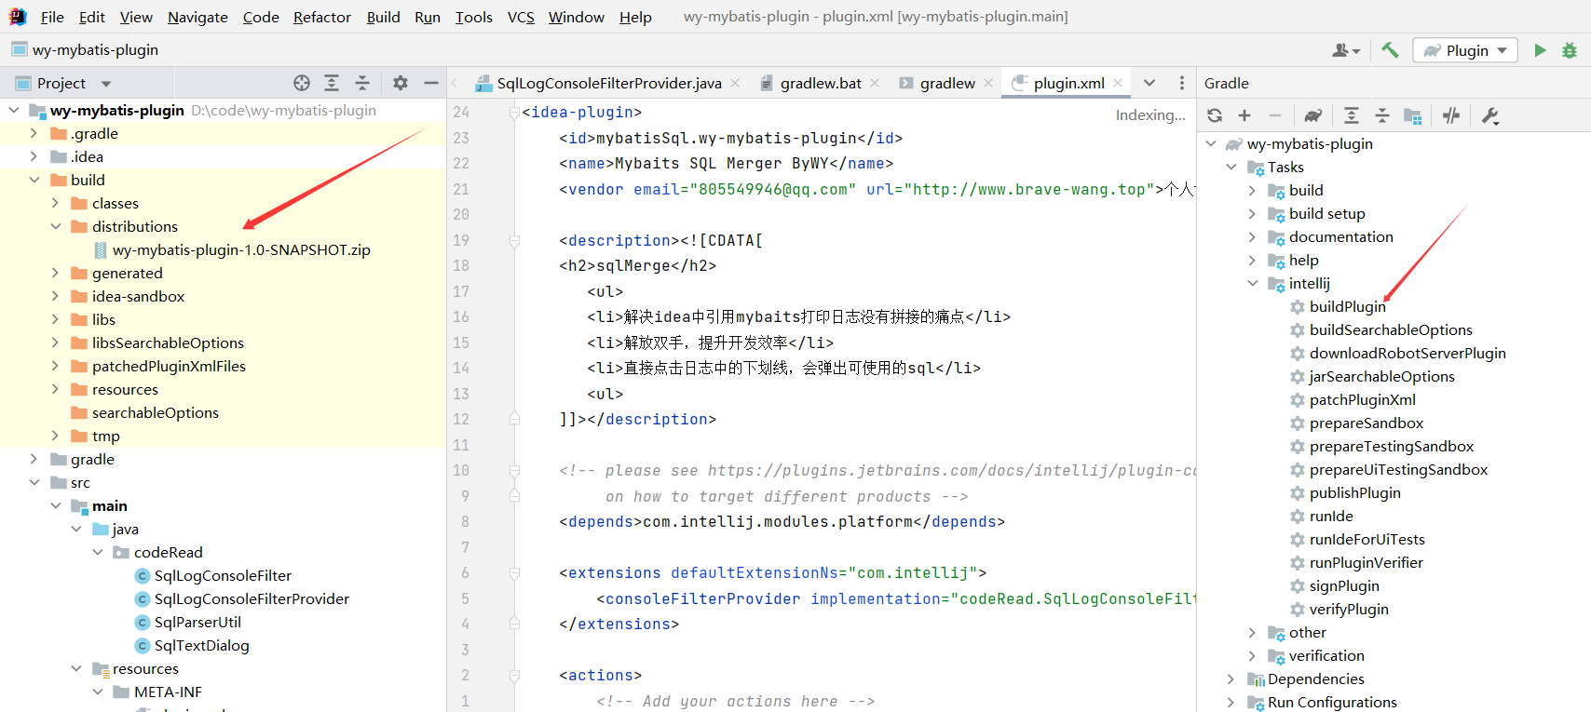Close the gradlew.bat editor tab
This screenshot has width=1591, height=712.
[x=875, y=83]
